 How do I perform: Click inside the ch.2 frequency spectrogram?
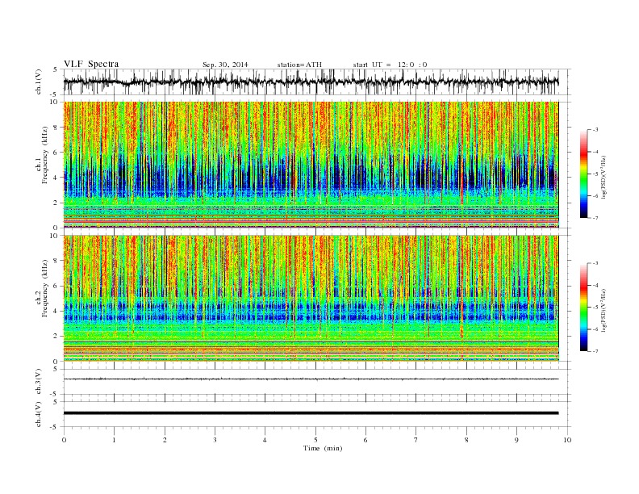(x=311, y=299)
